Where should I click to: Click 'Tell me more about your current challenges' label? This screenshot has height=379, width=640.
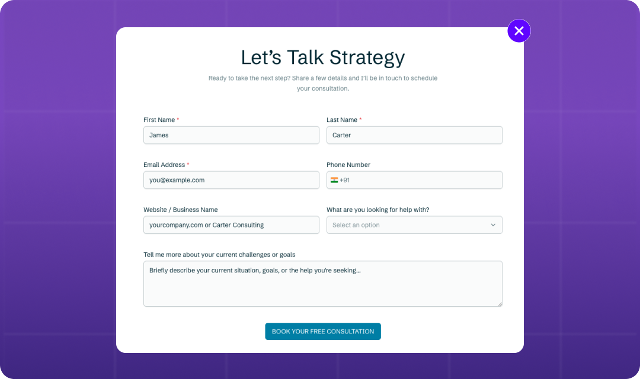219,255
